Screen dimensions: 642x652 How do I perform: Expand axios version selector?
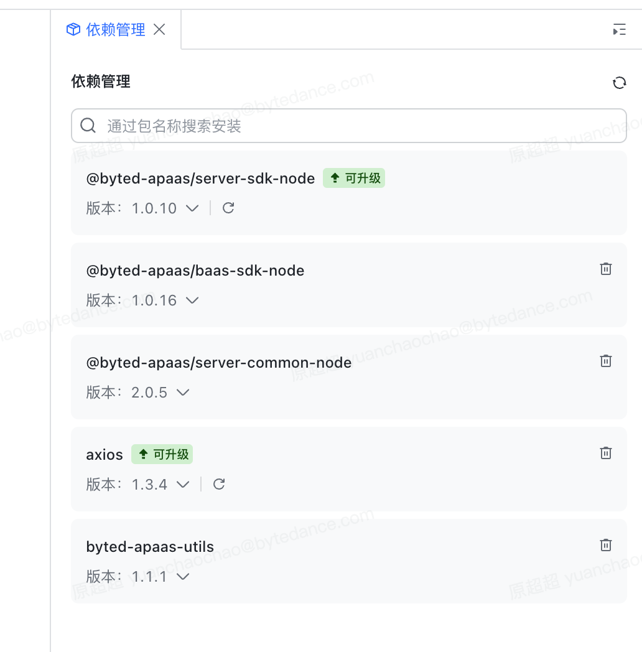(183, 485)
